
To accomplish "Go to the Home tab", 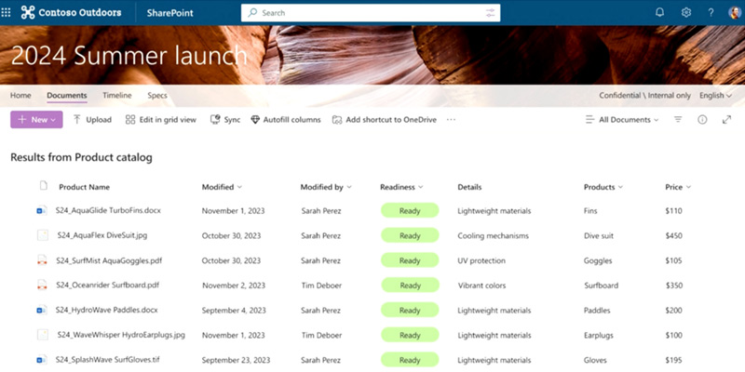I will [20, 96].
